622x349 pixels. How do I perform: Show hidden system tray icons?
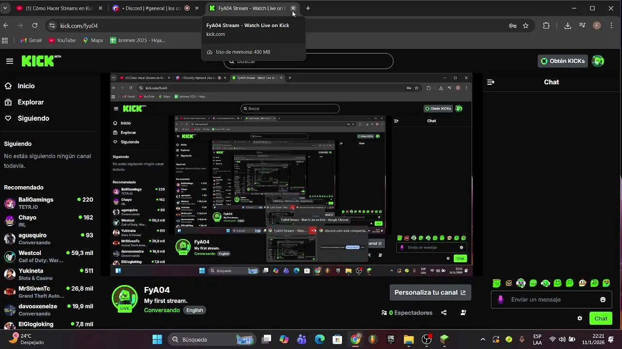coord(483,339)
